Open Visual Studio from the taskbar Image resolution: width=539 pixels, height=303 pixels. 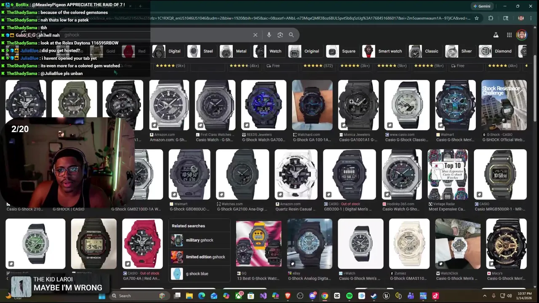pos(263,296)
